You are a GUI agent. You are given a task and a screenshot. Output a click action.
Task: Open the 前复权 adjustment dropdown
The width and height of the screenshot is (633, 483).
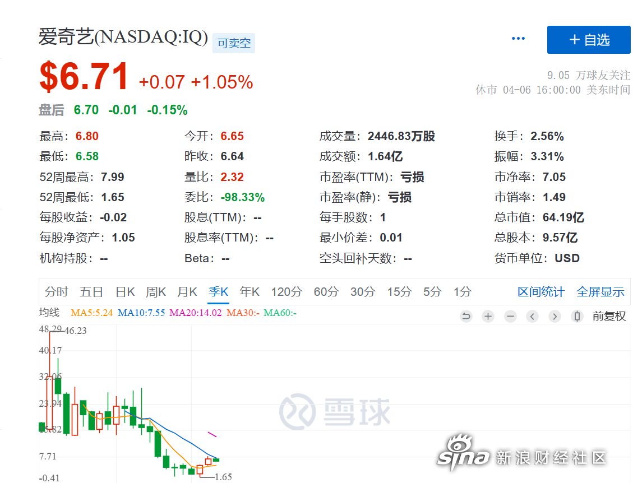[x=609, y=316]
